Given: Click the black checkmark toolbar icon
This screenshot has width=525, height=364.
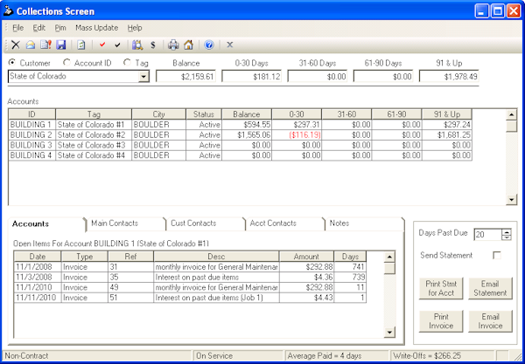Looking at the screenshot, I should [x=117, y=45].
